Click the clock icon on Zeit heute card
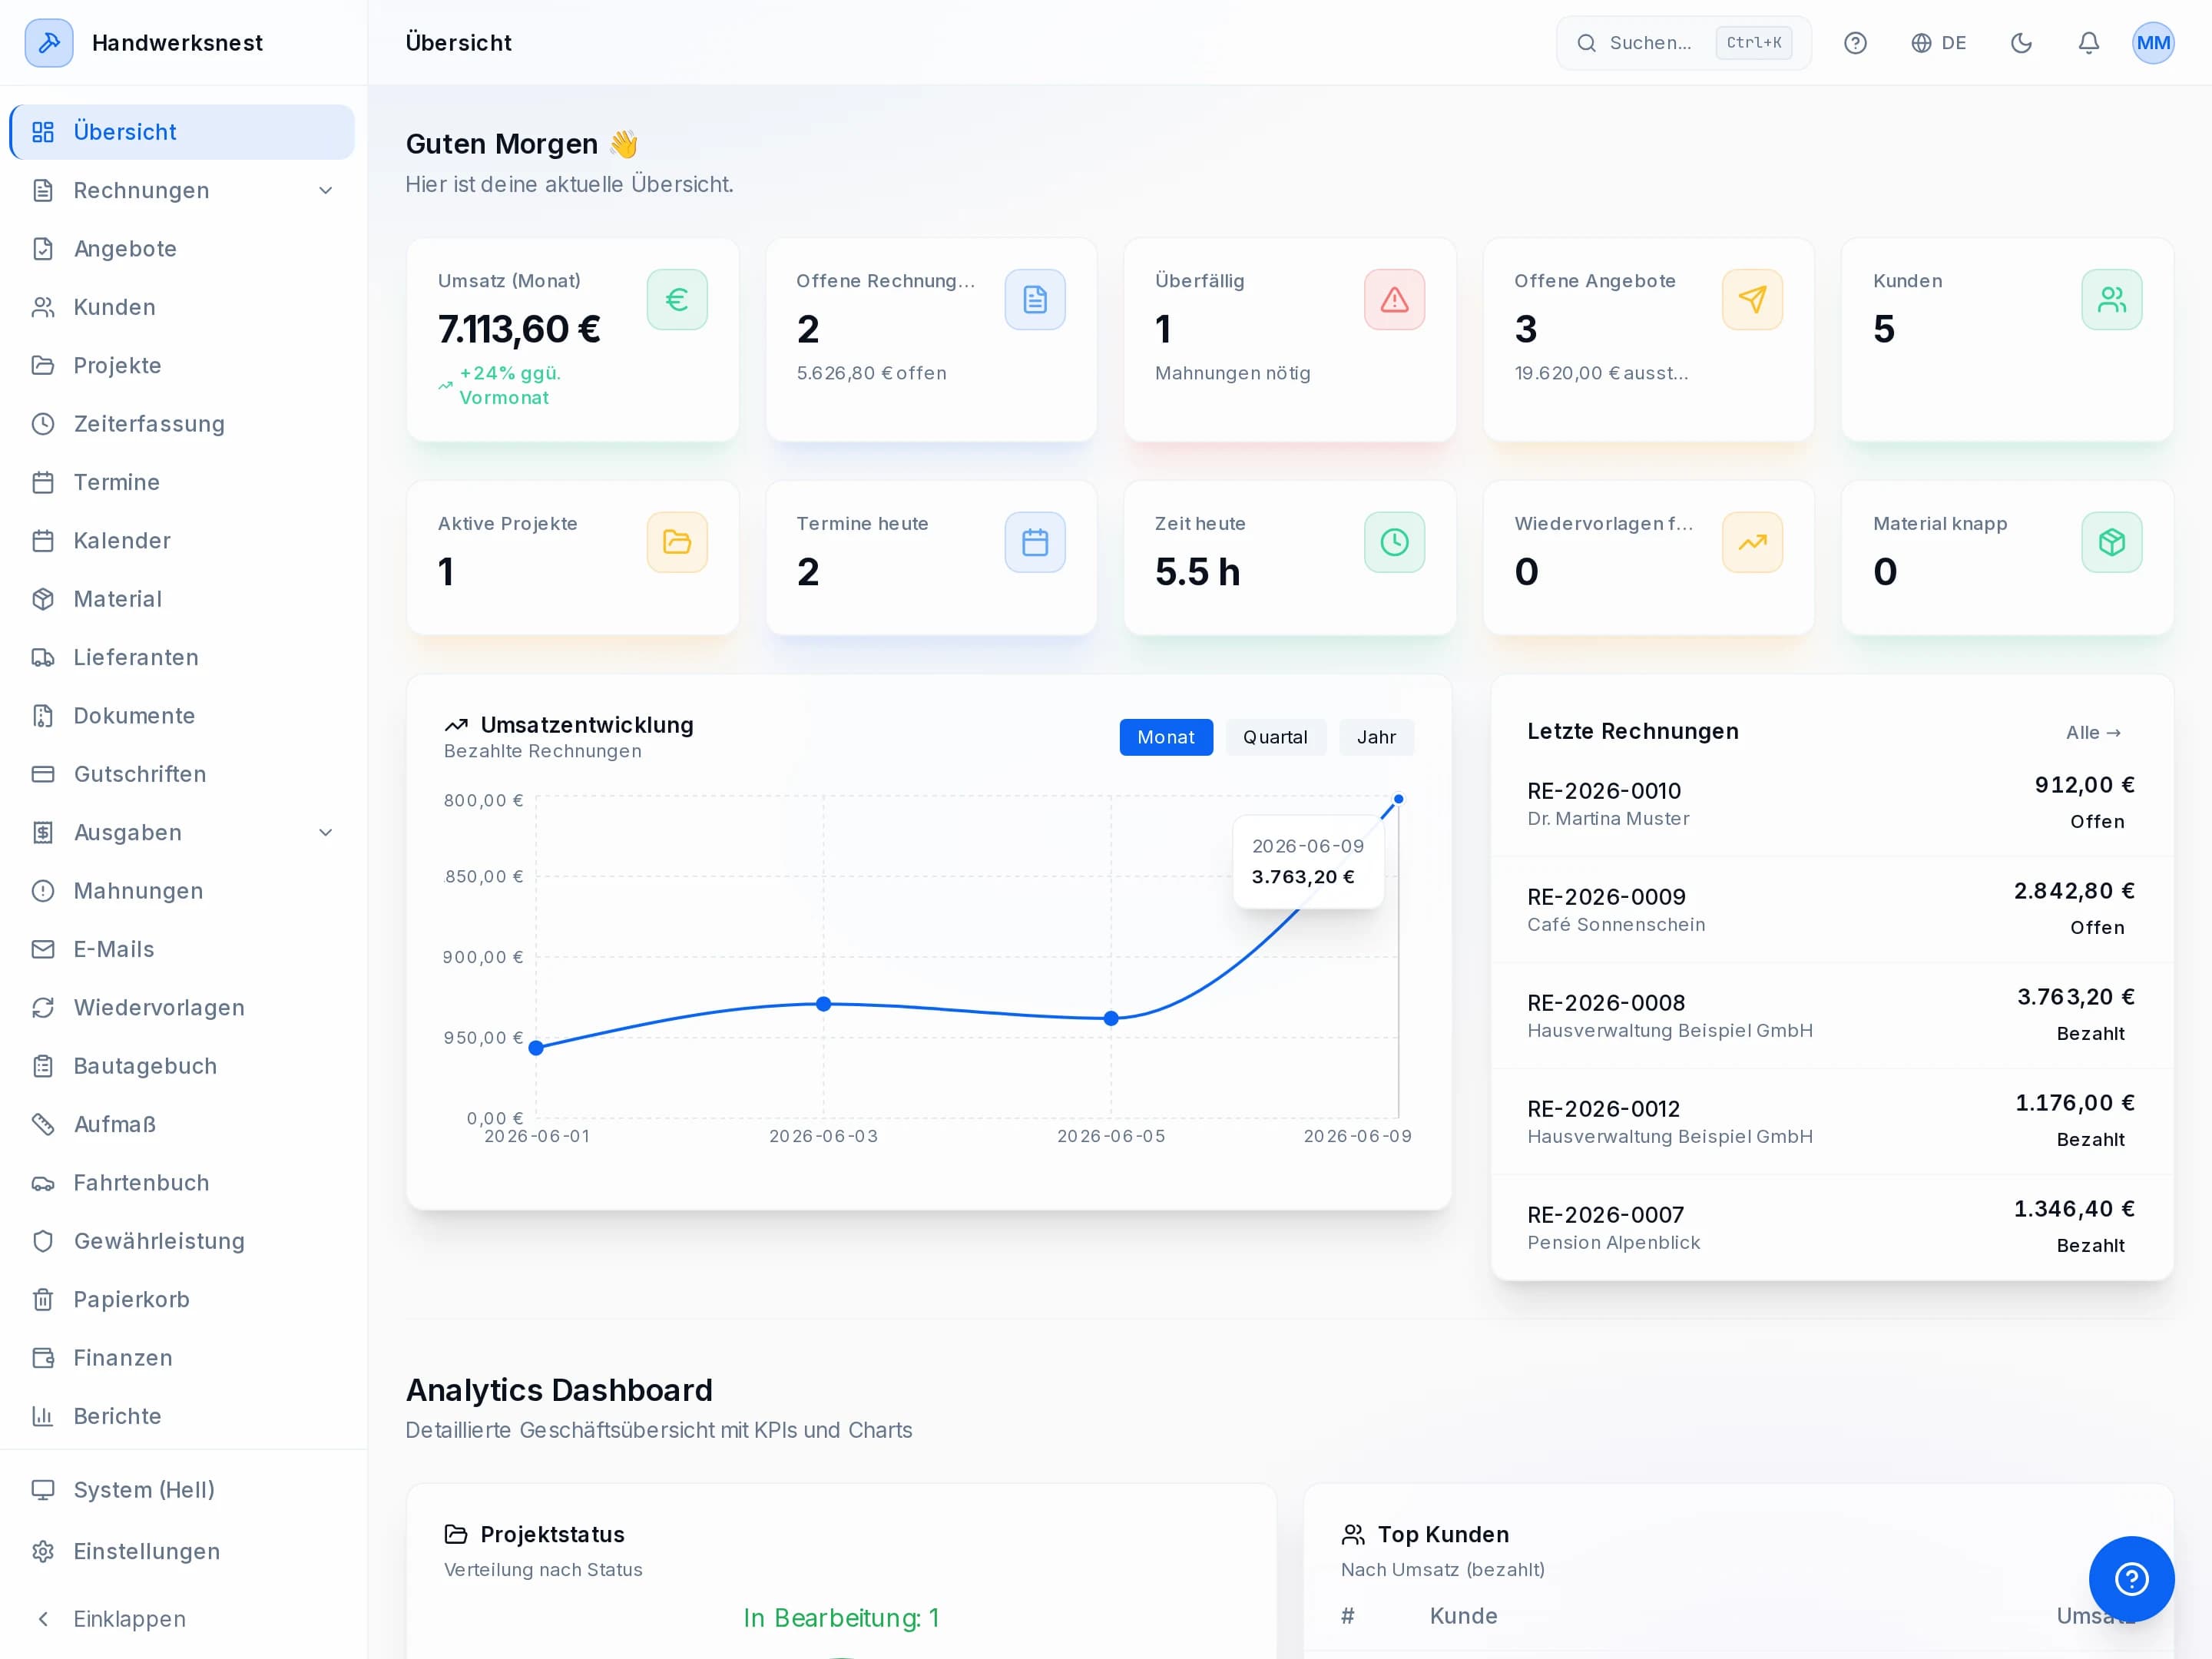2212x1659 pixels. (x=1394, y=542)
